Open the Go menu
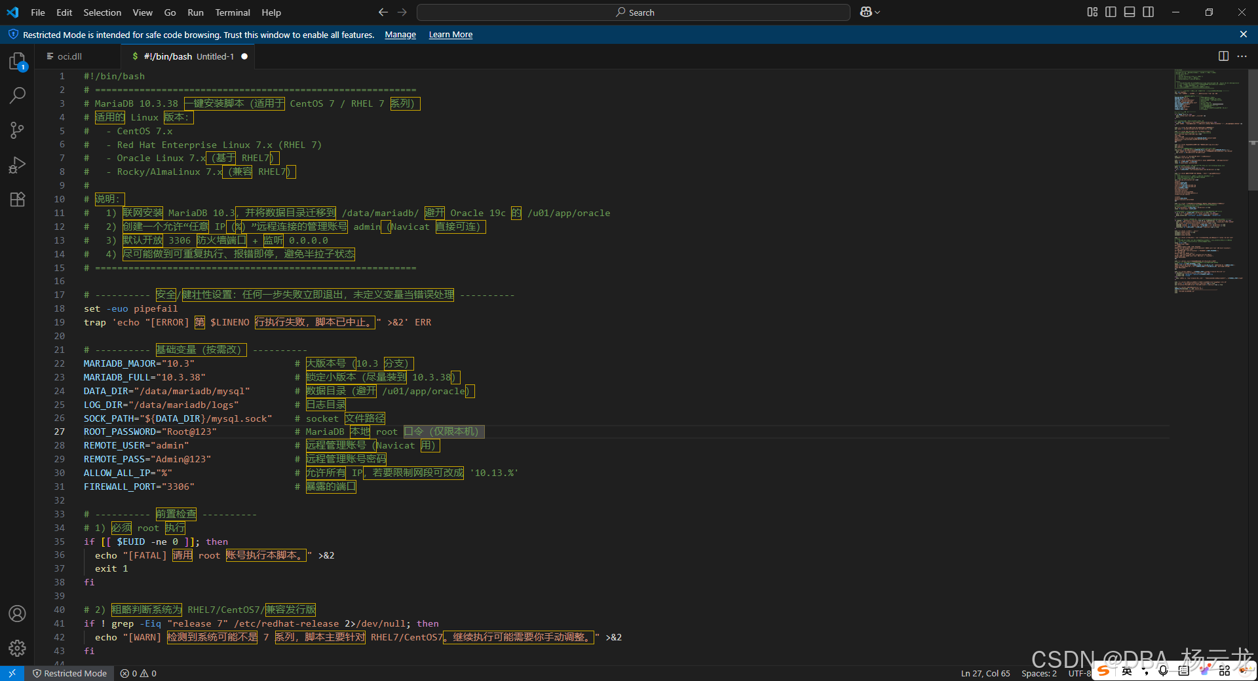1258x681 pixels. pyautogui.click(x=170, y=12)
